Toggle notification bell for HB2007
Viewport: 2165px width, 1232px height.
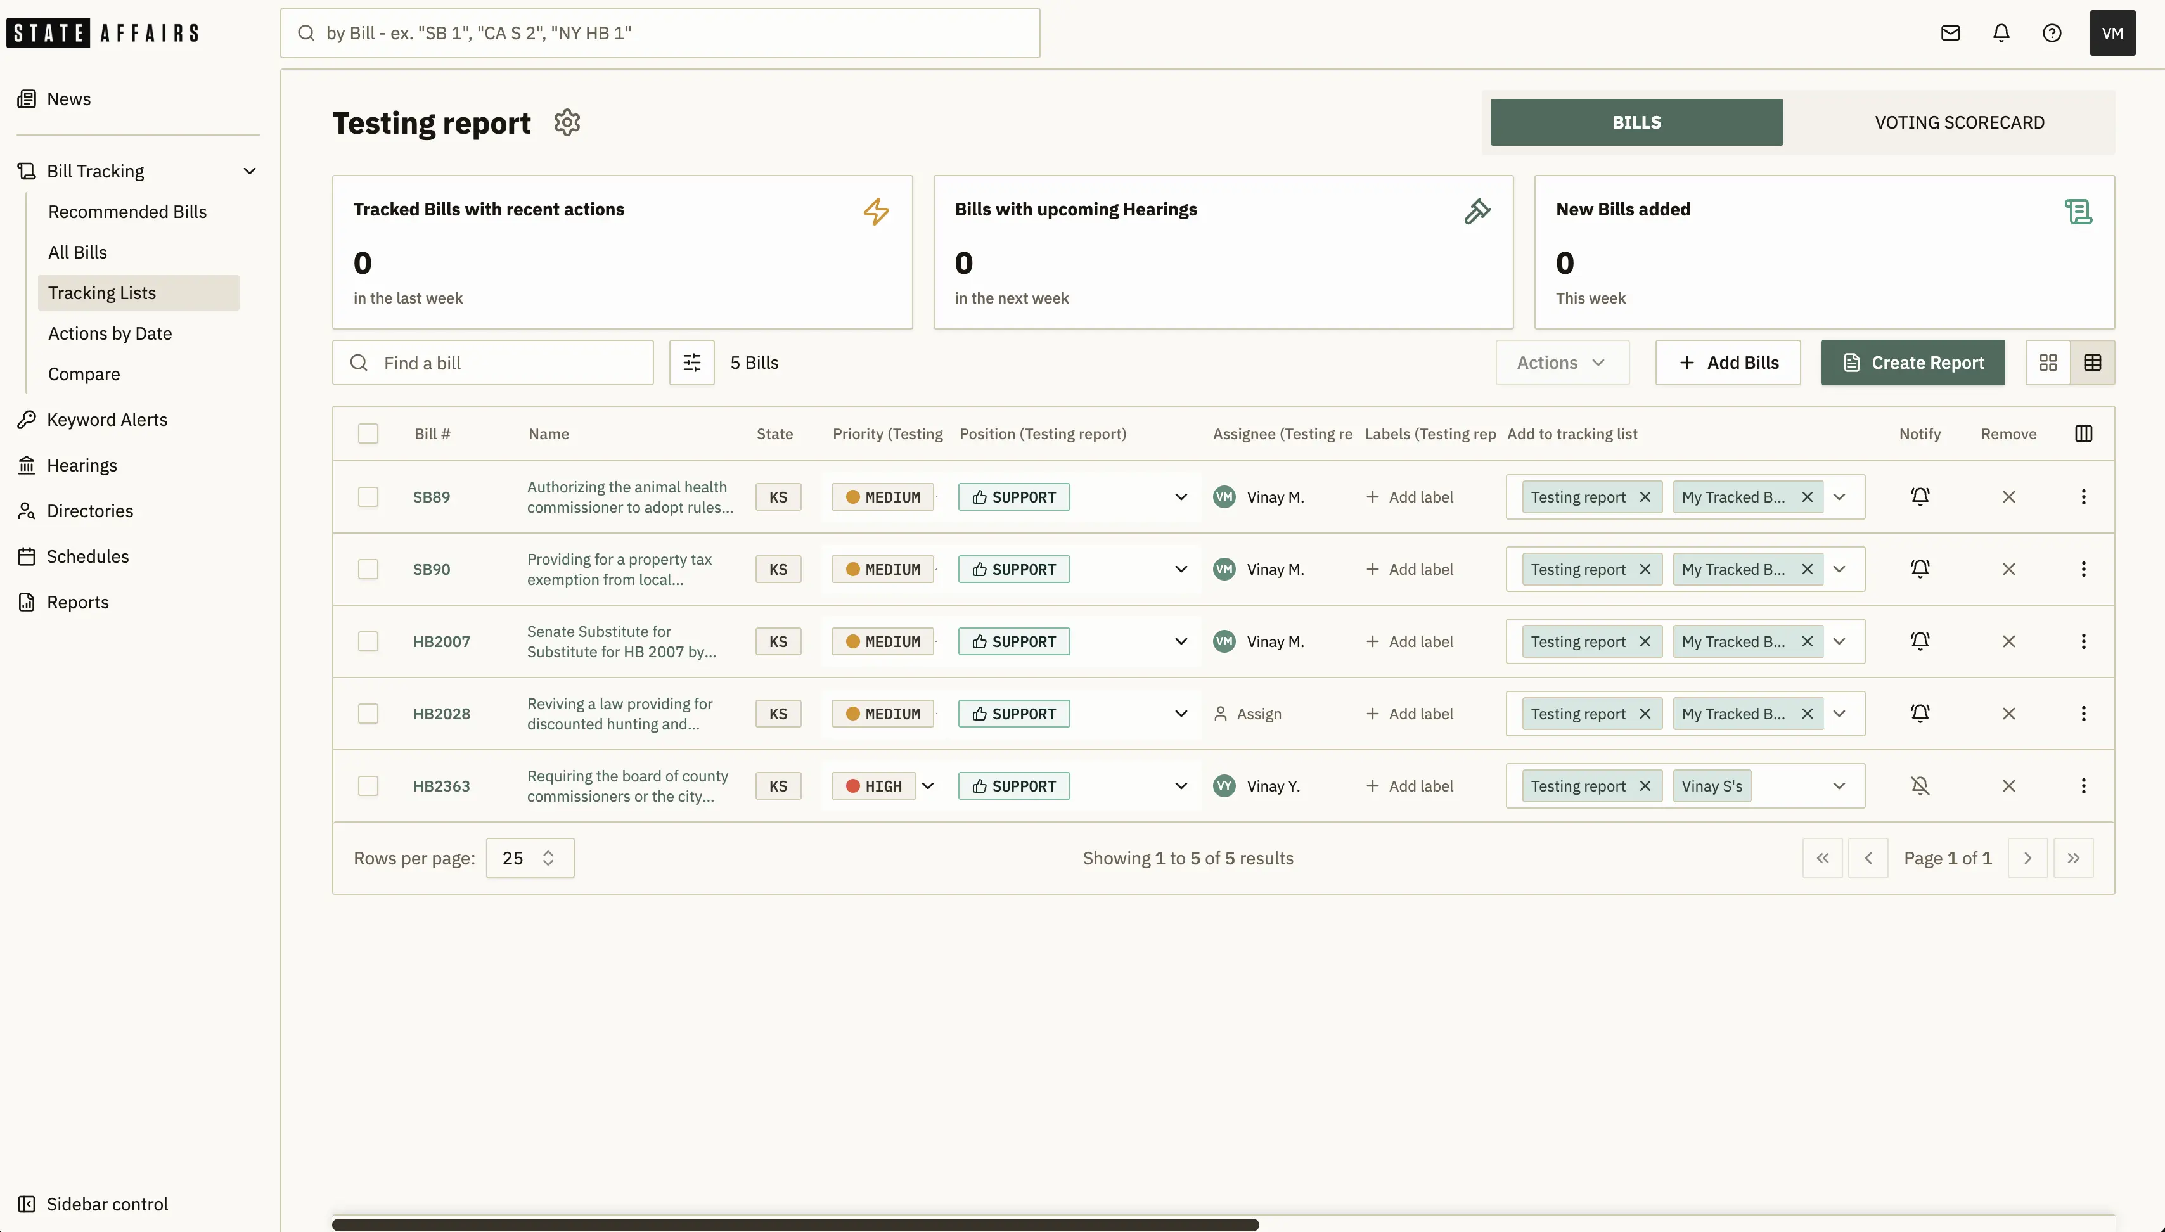tap(1920, 641)
